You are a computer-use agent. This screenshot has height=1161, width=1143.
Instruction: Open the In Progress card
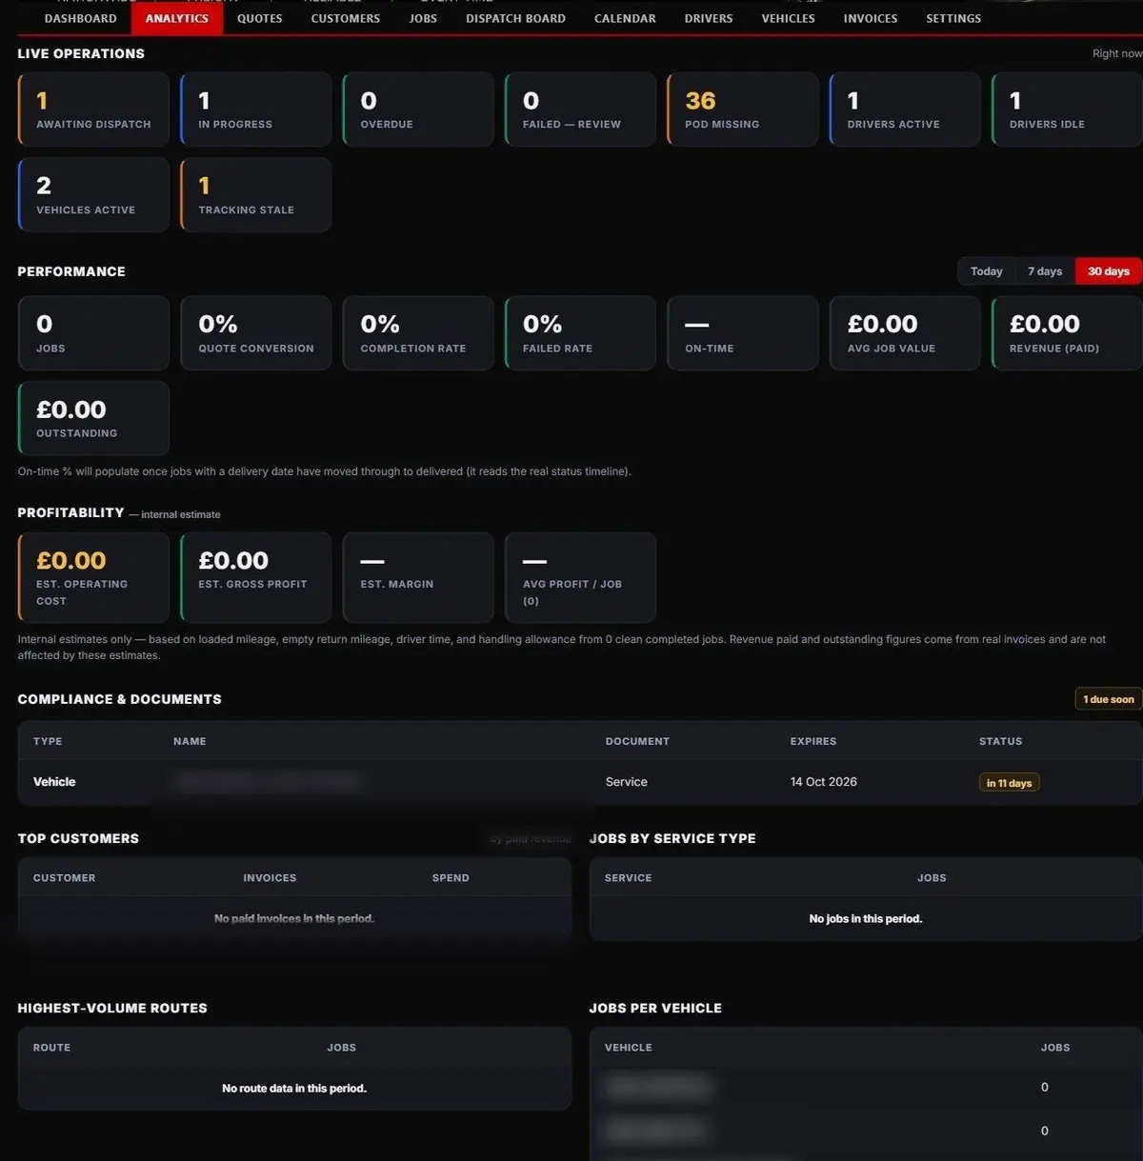[255, 110]
